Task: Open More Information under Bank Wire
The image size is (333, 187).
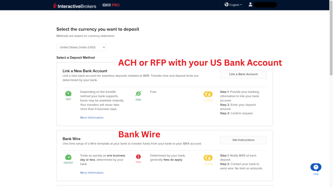Action: pos(91,172)
